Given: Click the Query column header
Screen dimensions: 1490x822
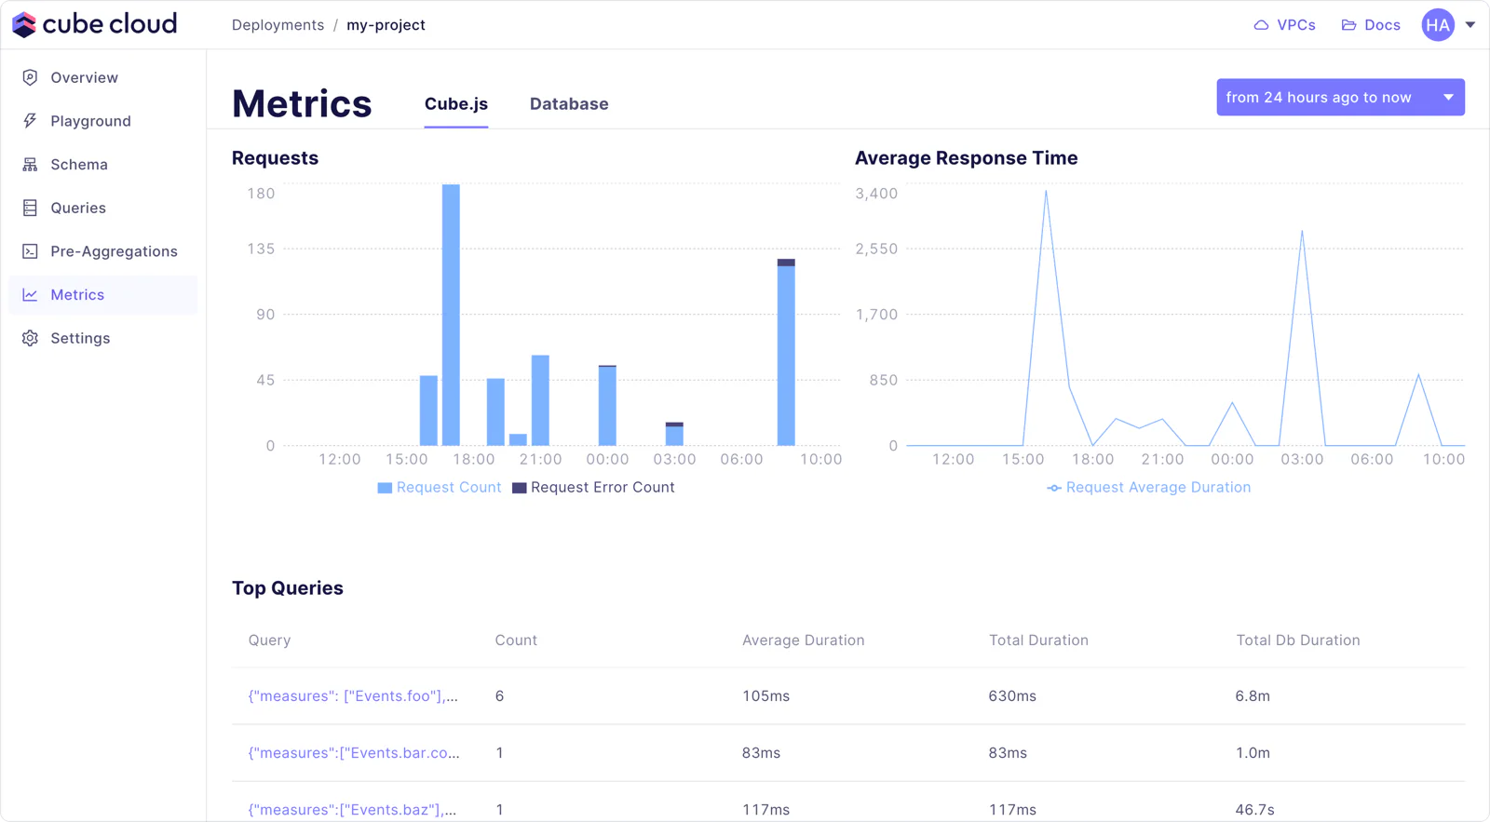Looking at the screenshot, I should 269,640.
